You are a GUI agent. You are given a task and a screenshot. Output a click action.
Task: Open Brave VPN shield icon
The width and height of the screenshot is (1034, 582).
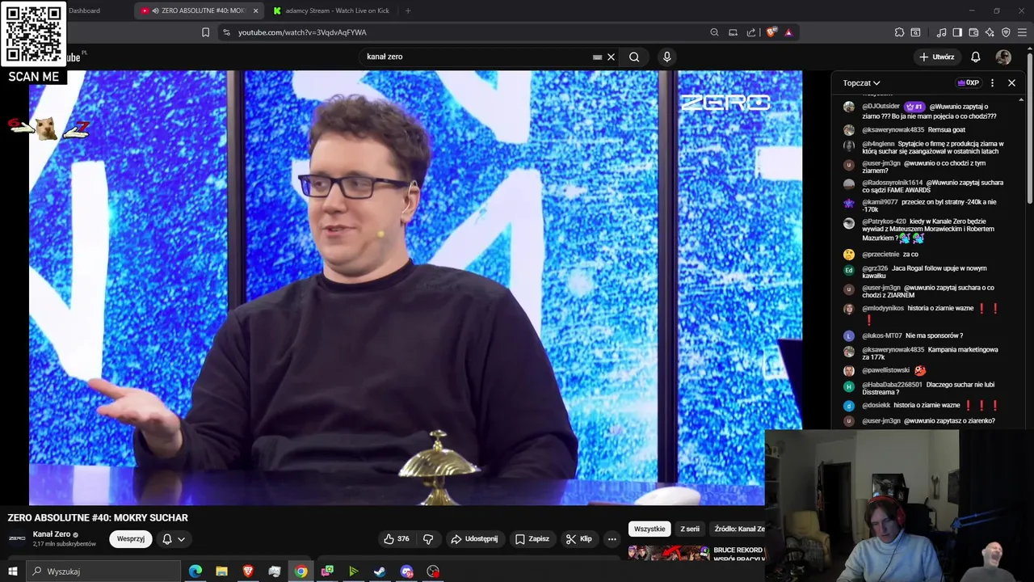point(1006,32)
